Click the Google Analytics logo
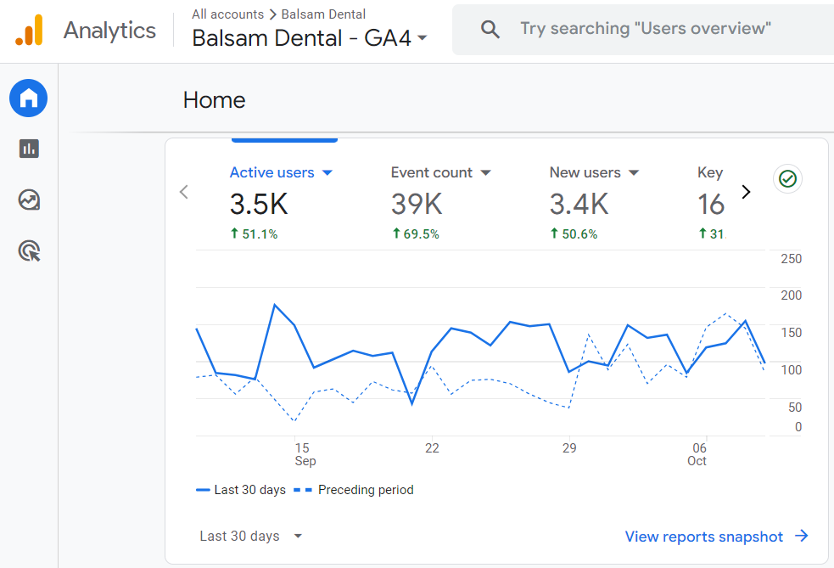The image size is (834, 568). point(29,30)
